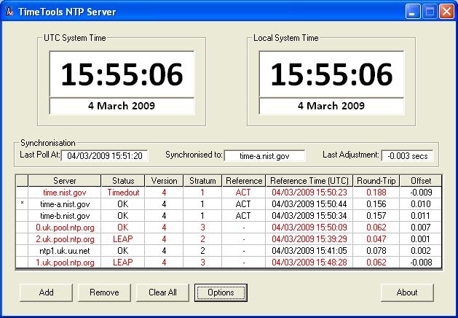
Task: Click the UTC System Time clock display
Action: [122, 74]
